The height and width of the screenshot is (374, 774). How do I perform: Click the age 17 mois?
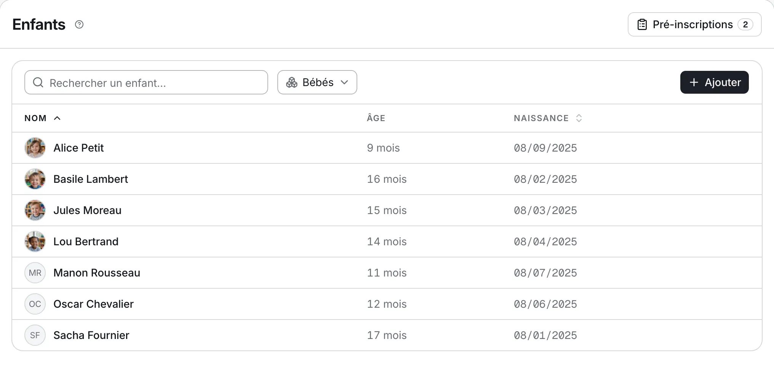387,335
